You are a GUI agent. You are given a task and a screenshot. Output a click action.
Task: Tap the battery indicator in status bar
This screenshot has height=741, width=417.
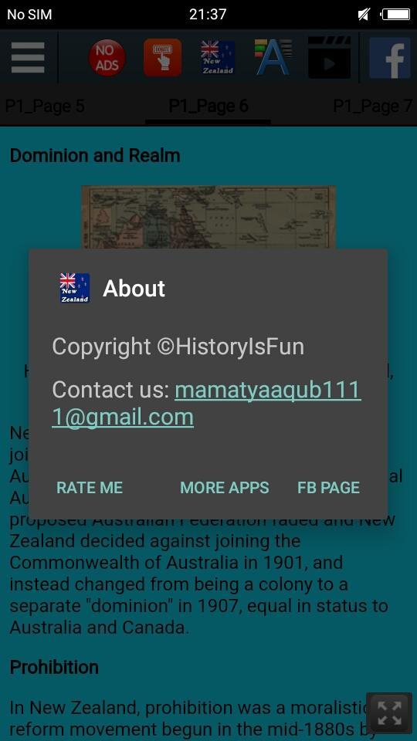click(x=395, y=15)
